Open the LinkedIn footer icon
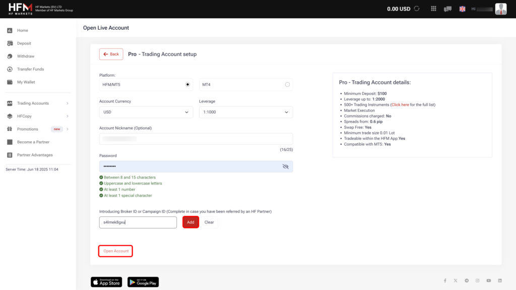Viewport: 516px width, 290px height. (x=500, y=280)
